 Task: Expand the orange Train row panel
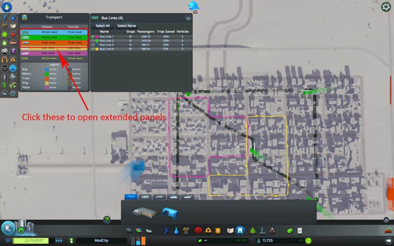coord(53,42)
